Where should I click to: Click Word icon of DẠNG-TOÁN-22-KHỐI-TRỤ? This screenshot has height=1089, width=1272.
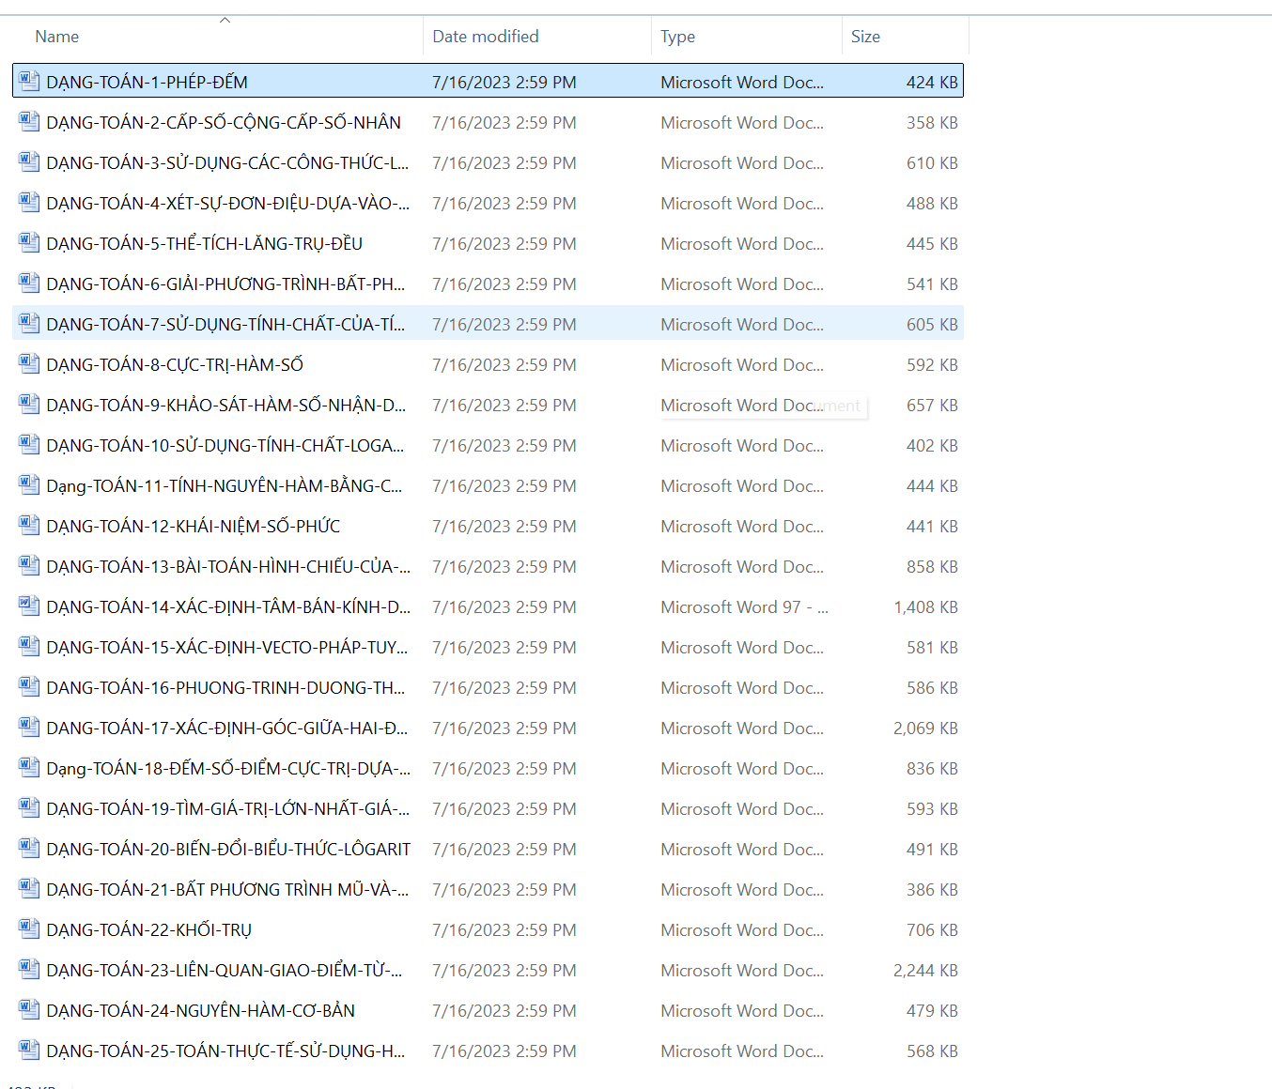point(29,928)
